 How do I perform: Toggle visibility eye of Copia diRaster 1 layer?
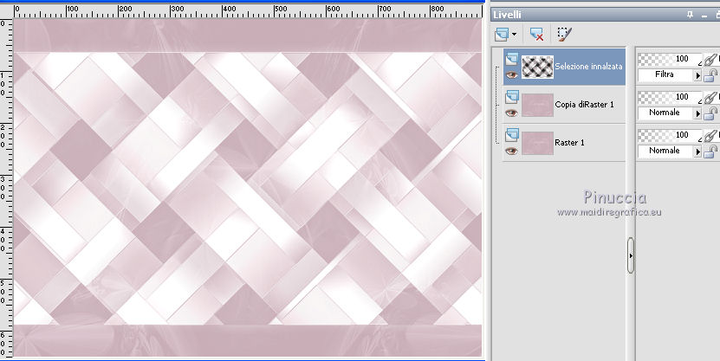click(x=511, y=113)
